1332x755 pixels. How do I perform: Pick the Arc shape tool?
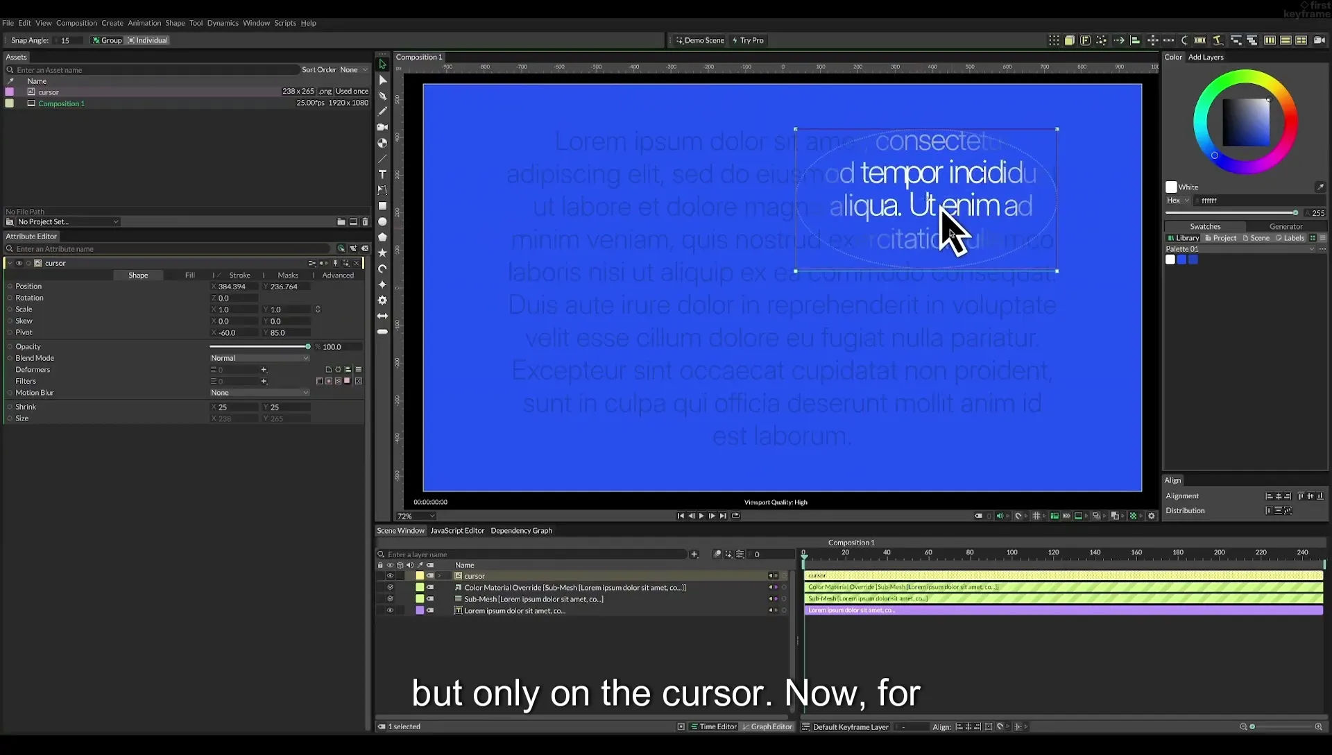[x=382, y=269]
